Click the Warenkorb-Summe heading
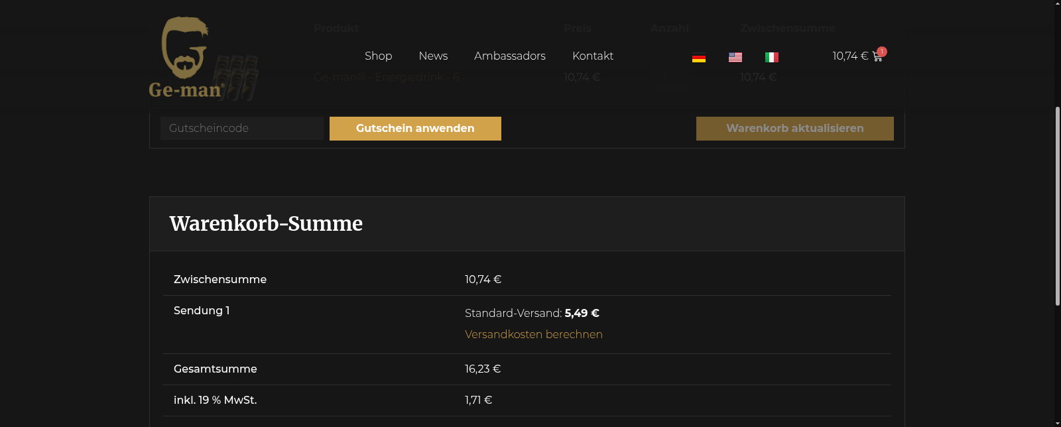1061x427 pixels. pyautogui.click(x=266, y=224)
